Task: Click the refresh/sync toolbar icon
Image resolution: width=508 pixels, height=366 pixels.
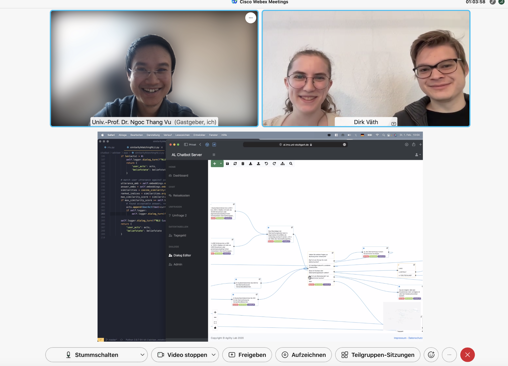Action: point(235,164)
